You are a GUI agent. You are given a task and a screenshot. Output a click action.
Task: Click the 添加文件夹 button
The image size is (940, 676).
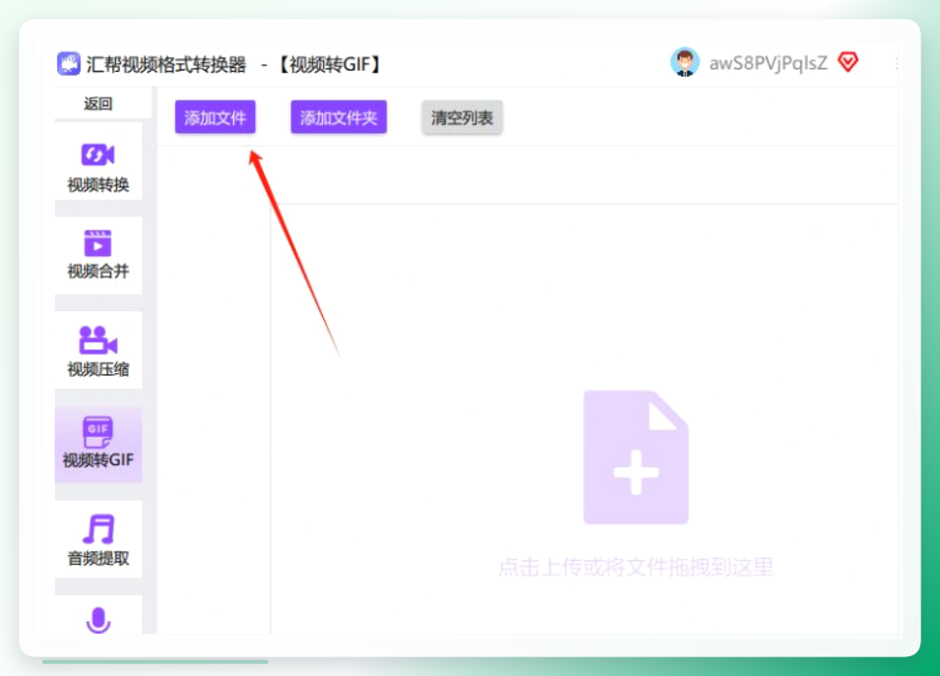click(x=339, y=117)
